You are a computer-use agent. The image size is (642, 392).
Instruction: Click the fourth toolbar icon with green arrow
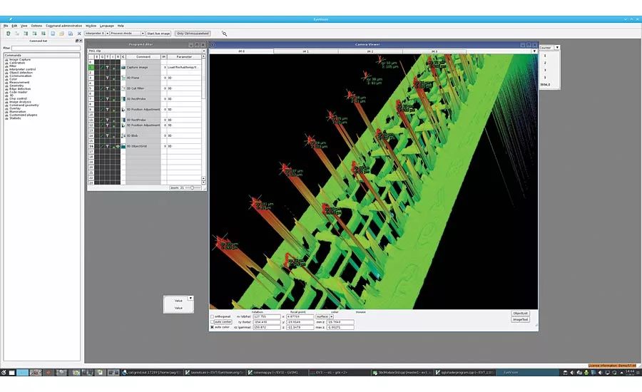[34, 33]
